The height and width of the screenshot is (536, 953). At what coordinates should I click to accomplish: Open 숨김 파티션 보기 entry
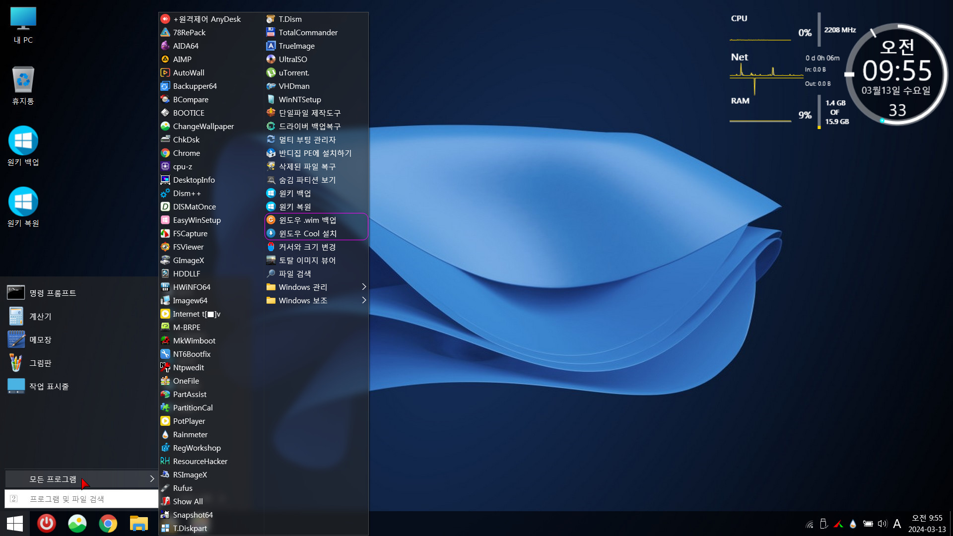316,180
